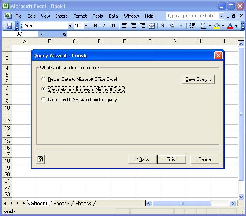Click the horizontal scrollbar thumb
The height and width of the screenshot is (216, 246).
(182, 203)
